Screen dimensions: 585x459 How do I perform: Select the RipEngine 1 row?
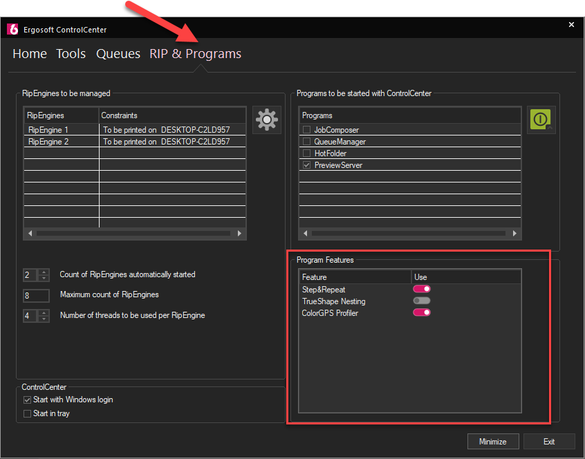click(135, 130)
